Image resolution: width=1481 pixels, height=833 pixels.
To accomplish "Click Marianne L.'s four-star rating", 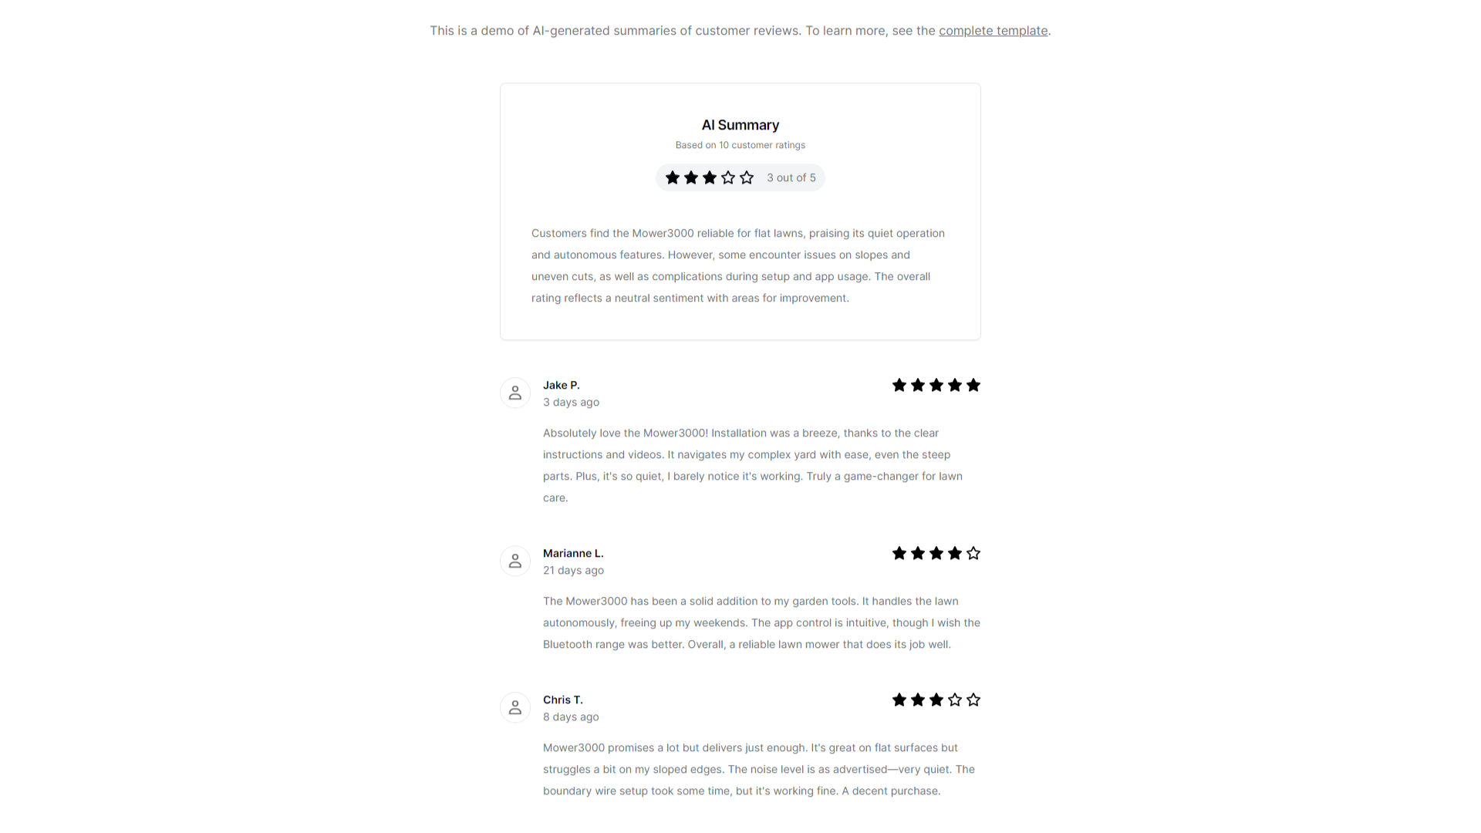I will 936,554.
